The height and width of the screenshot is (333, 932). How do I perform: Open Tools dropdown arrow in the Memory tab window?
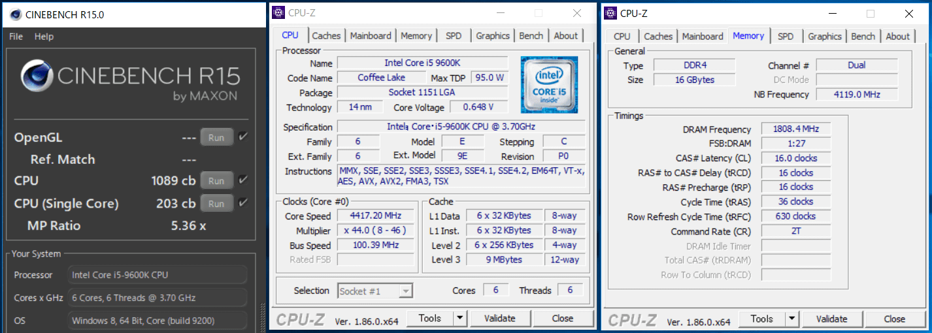click(x=792, y=319)
